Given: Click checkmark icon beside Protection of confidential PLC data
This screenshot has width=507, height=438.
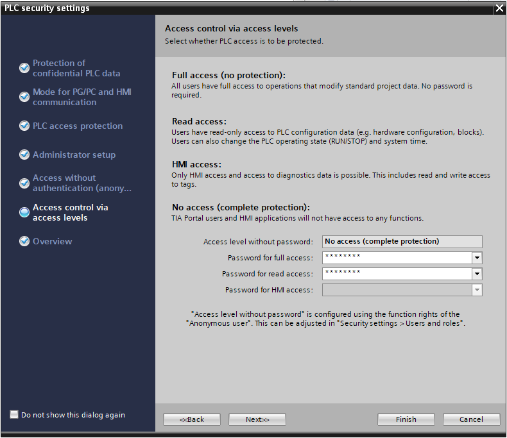Looking at the screenshot, I should click(x=24, y=67).
